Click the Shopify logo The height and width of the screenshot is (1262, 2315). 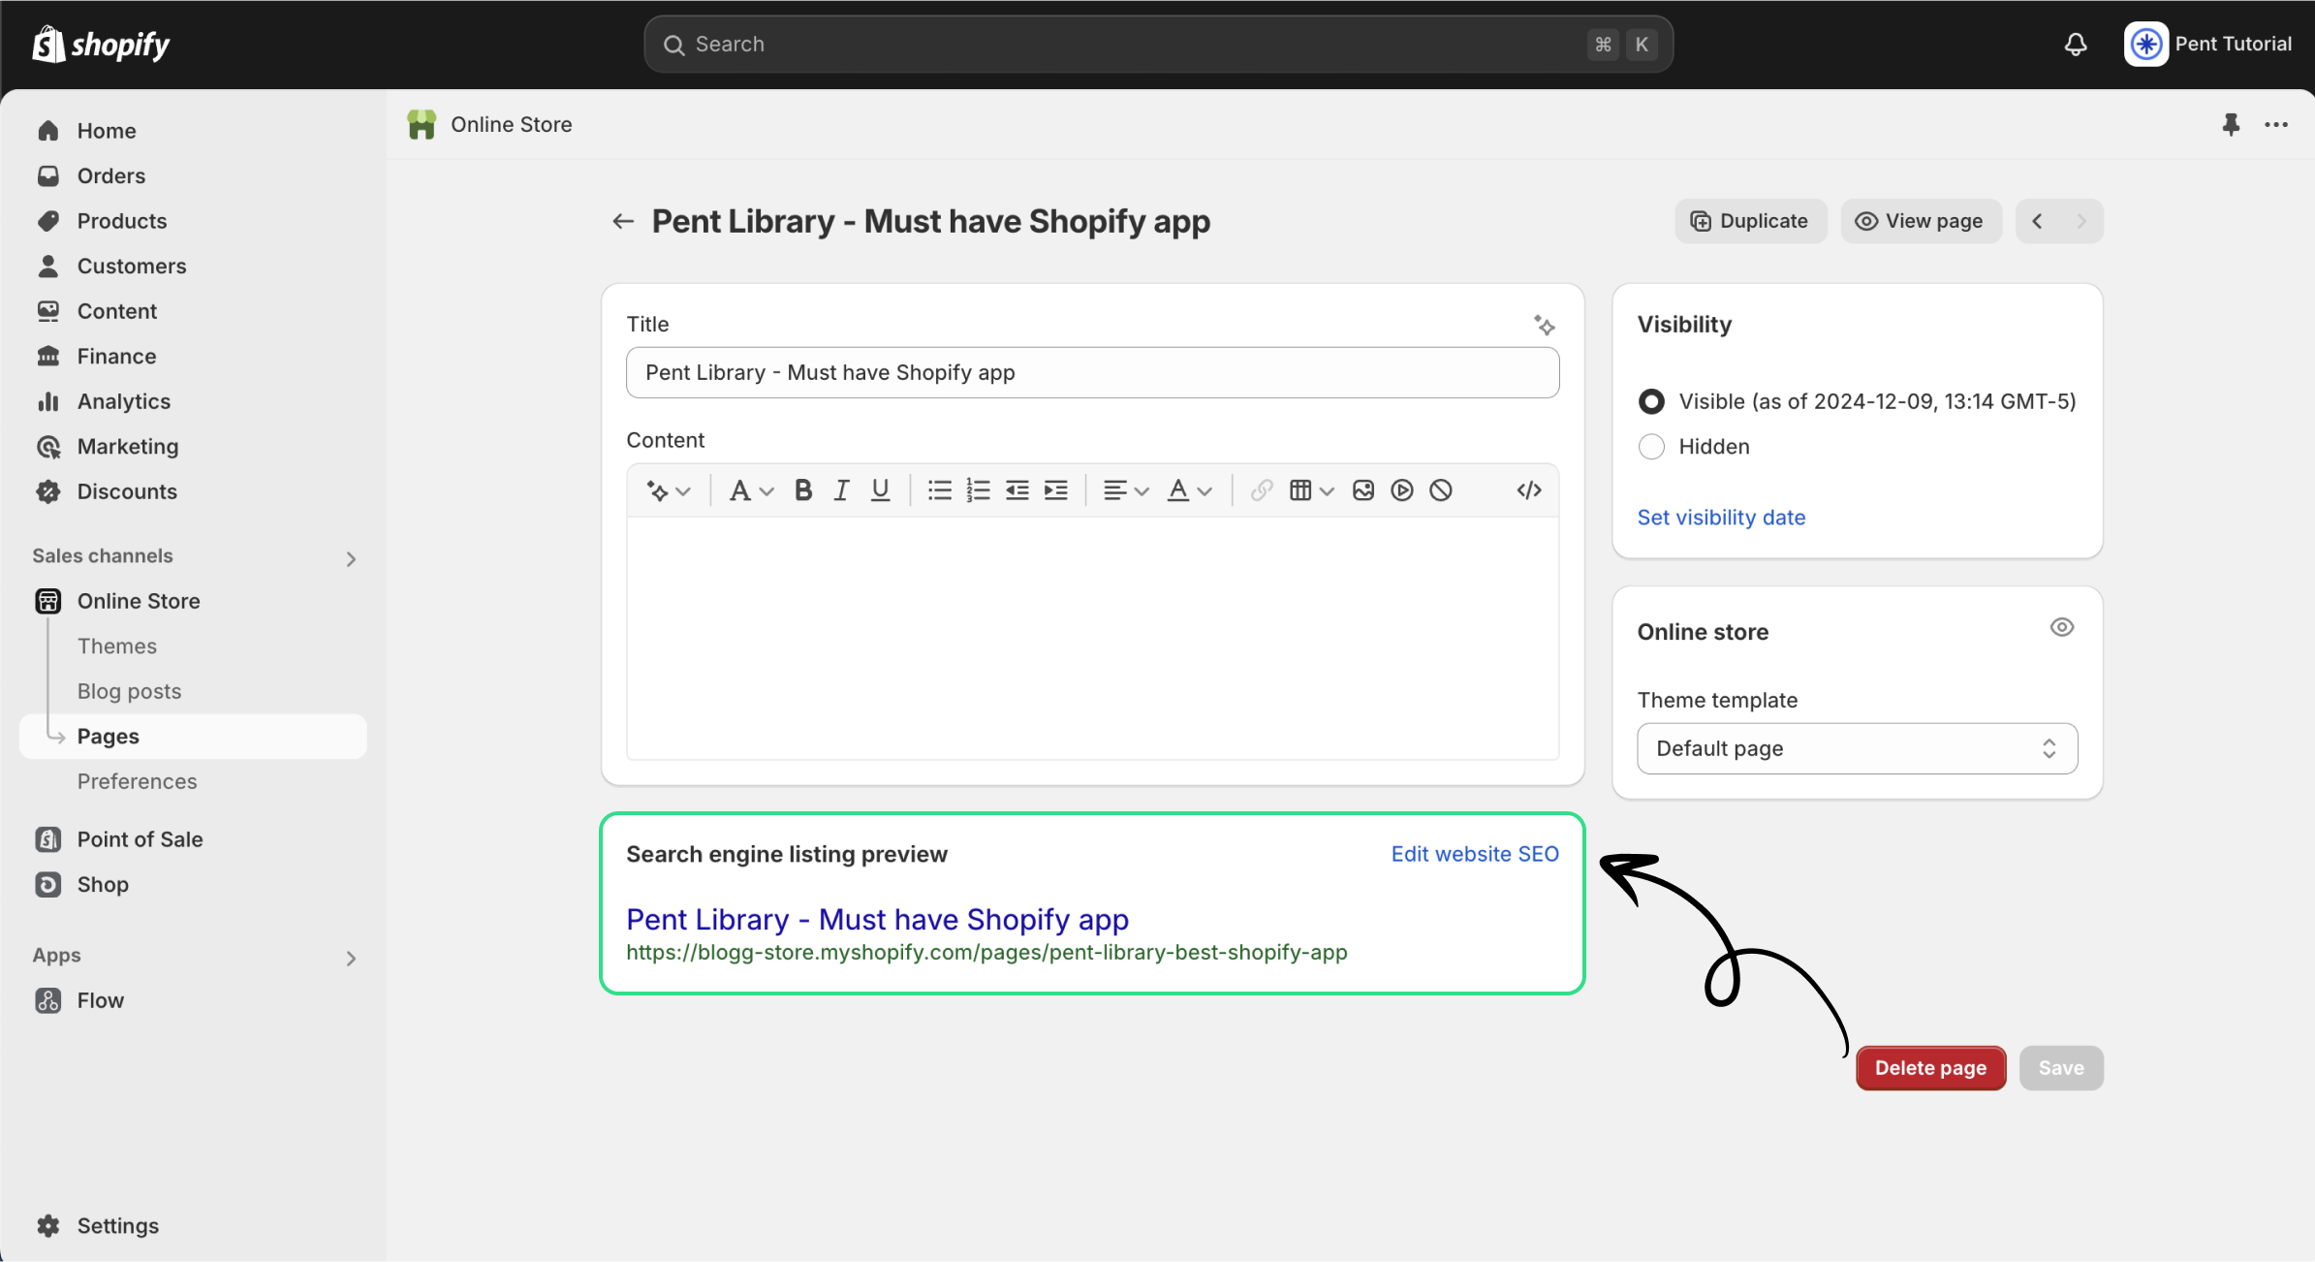tap(101, 45)
